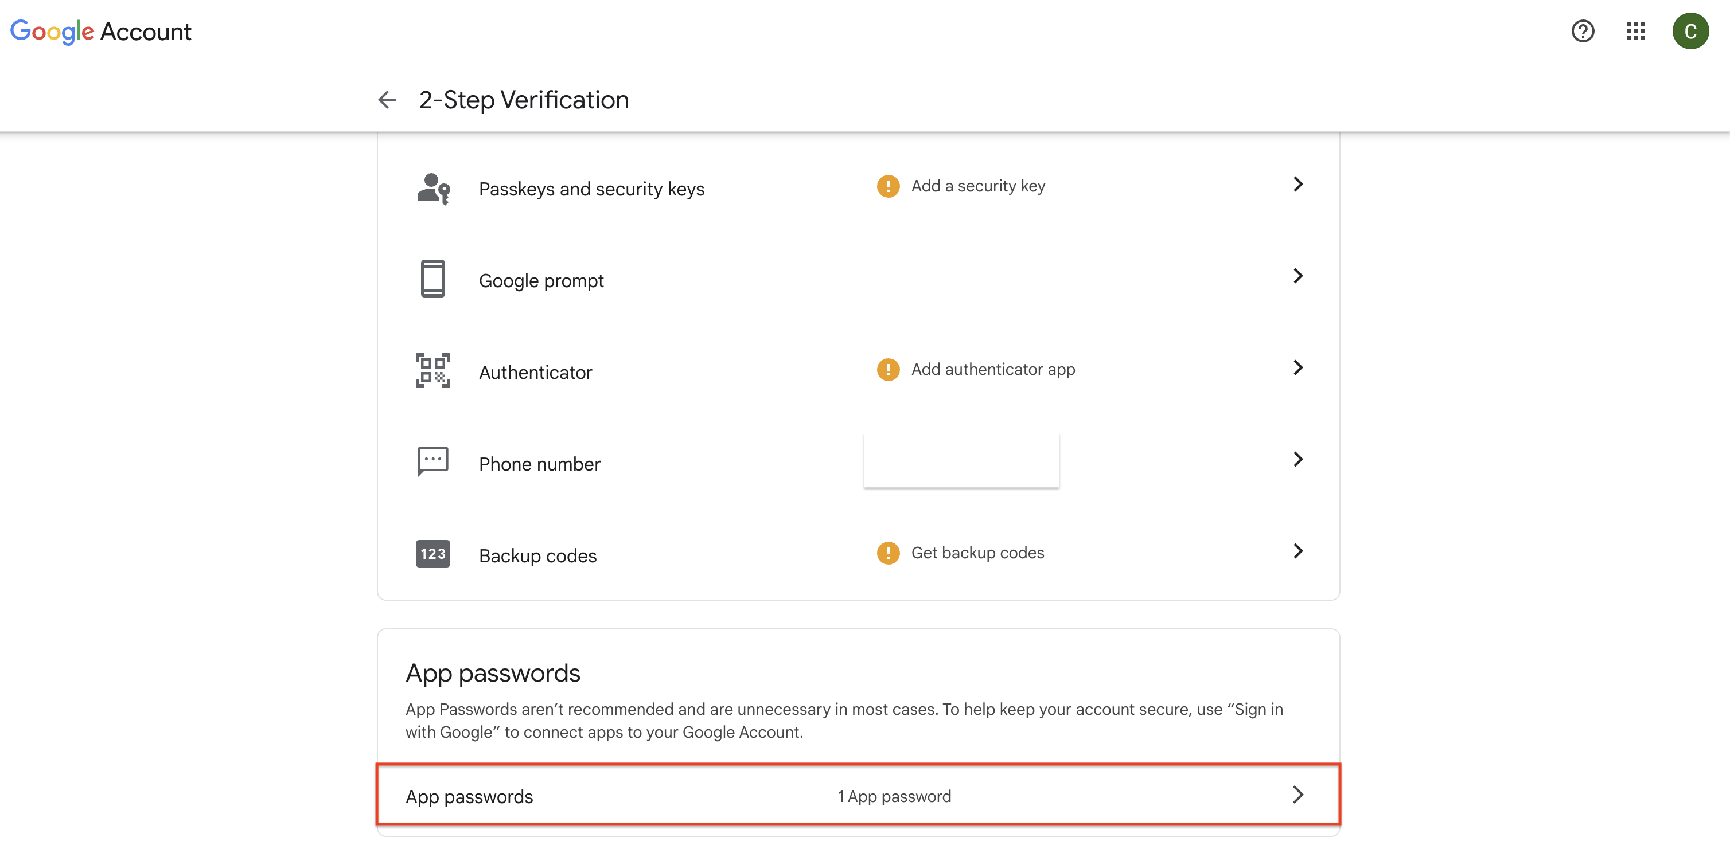Expand the Google prompt row chevron
The height and width of the screenshot is (861, 1730).
(1298, 276)
